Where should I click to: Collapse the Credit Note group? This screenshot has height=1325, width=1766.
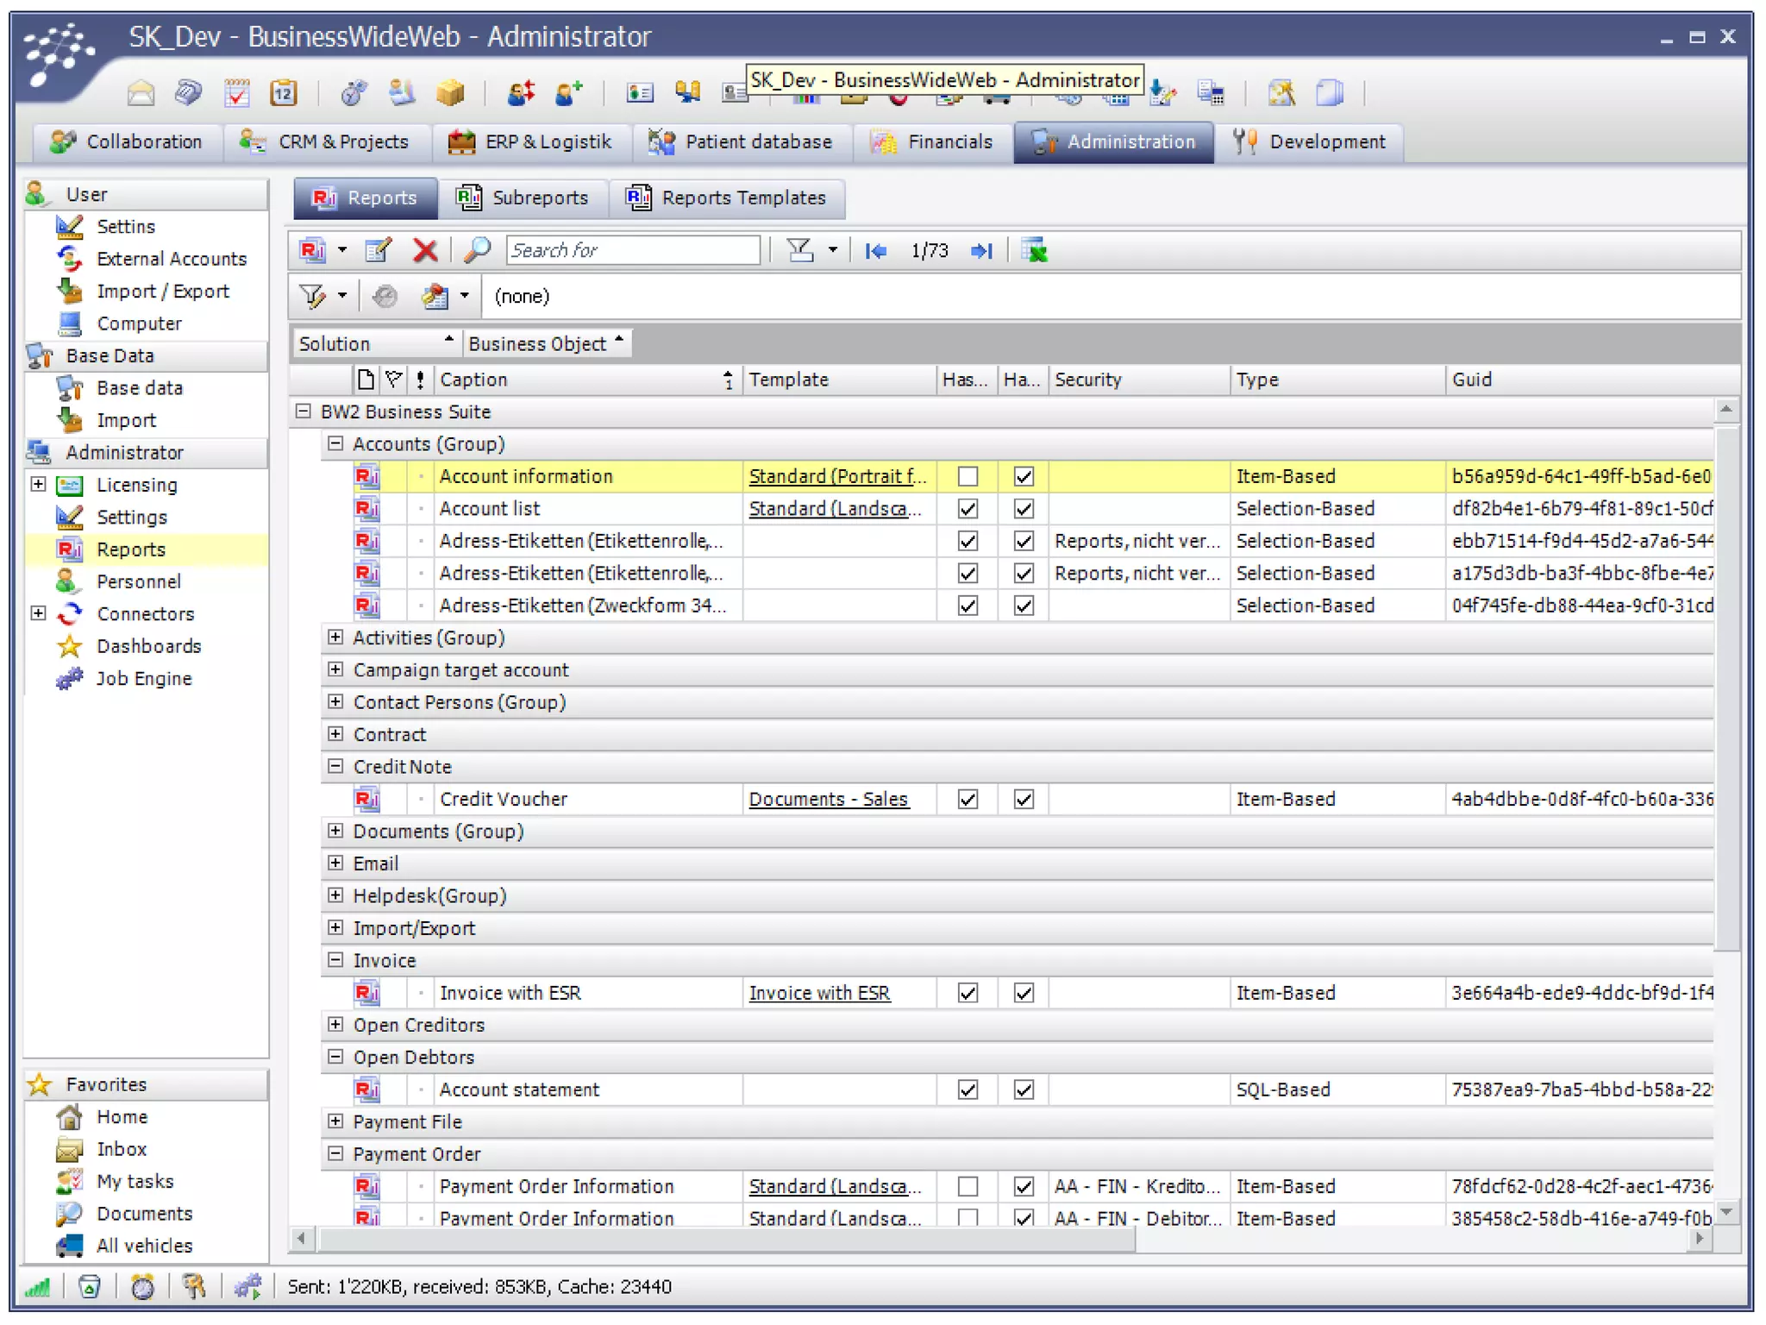click(x=335, y=766)
